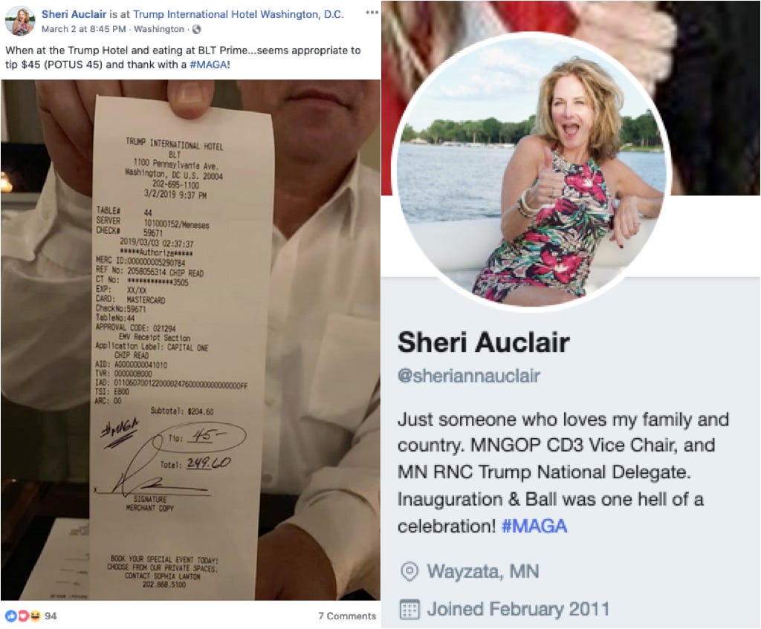Click the location pin icon near Wayzata
Image resolution: width=761 pixels, height=629 pixels.
point(409,572)
